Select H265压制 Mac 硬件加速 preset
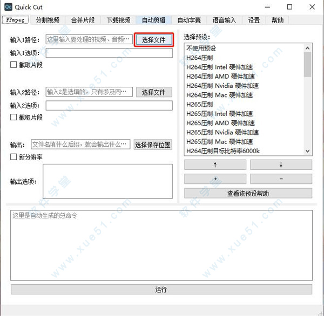324x316 pixels. [245, 142]
